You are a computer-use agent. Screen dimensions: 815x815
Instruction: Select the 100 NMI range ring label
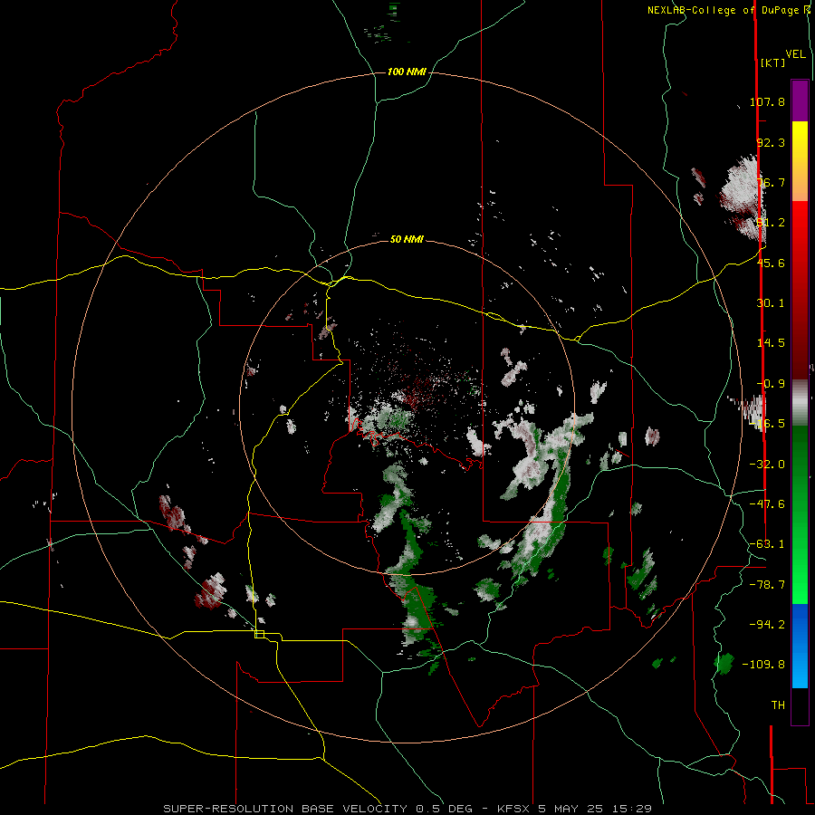407,72
